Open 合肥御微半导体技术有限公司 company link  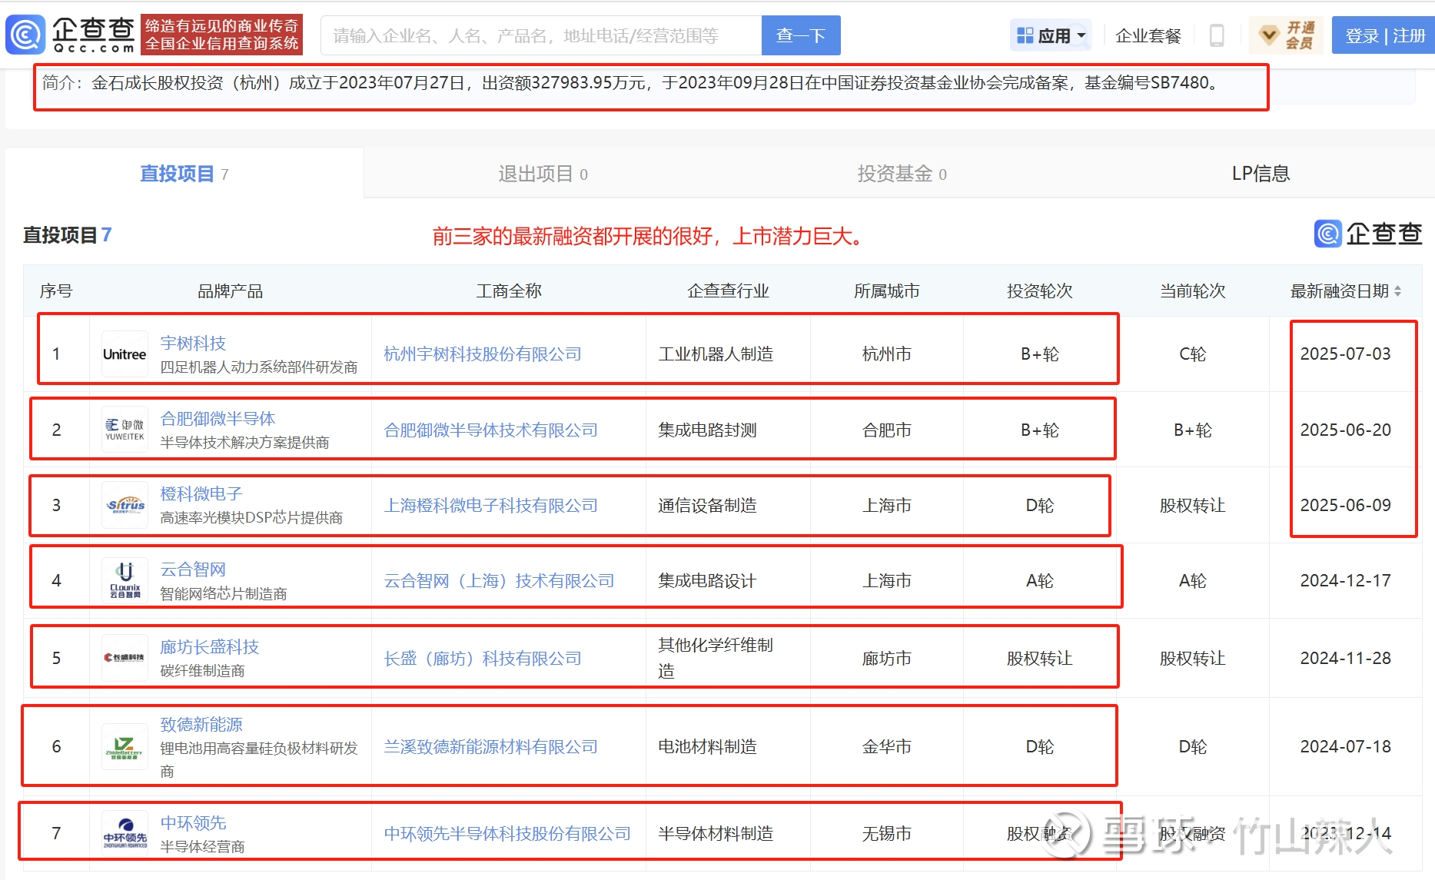pos(491,430)
